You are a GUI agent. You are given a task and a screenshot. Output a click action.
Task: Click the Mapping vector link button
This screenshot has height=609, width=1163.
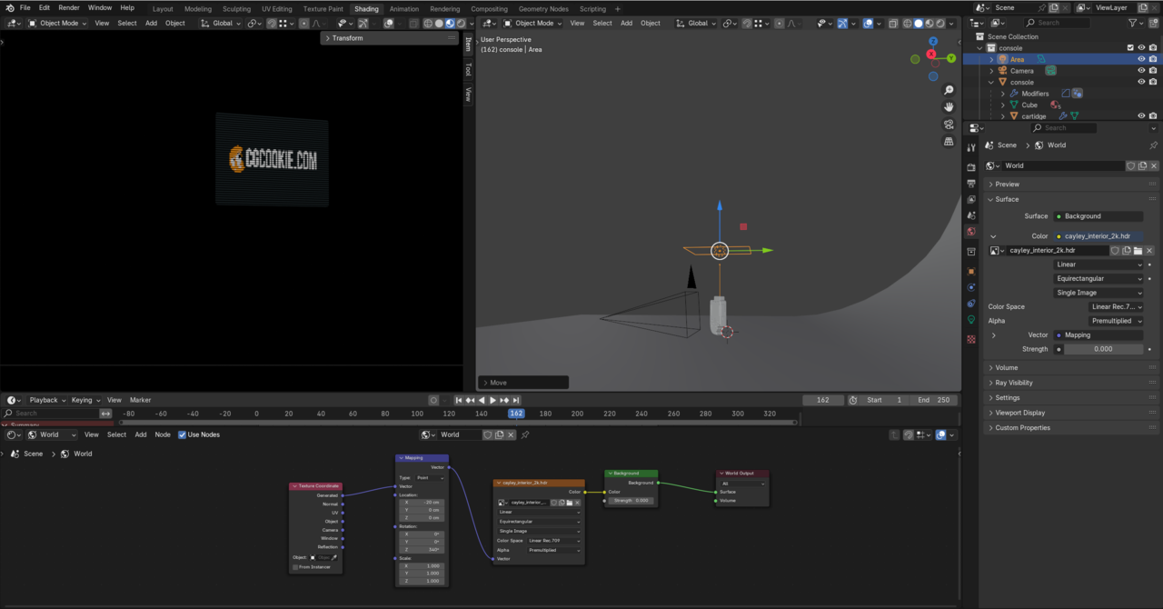point(1098,335)
